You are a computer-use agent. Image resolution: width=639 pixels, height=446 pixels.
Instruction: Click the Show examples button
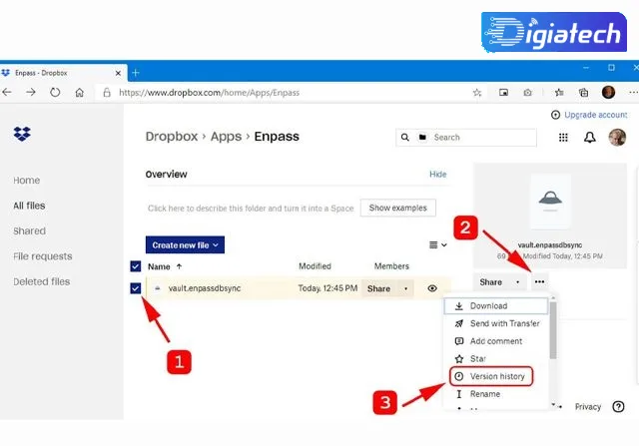(x=398, y=208)
